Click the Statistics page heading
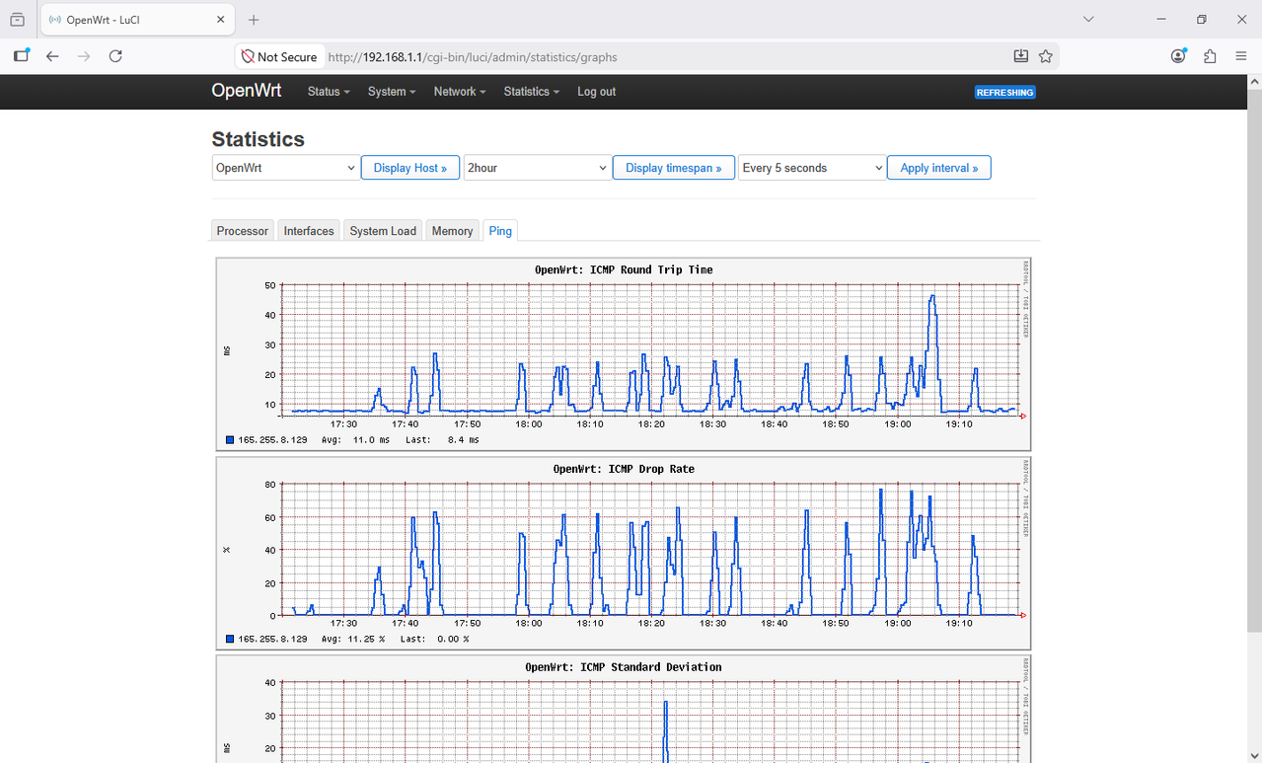 point(259,139)
